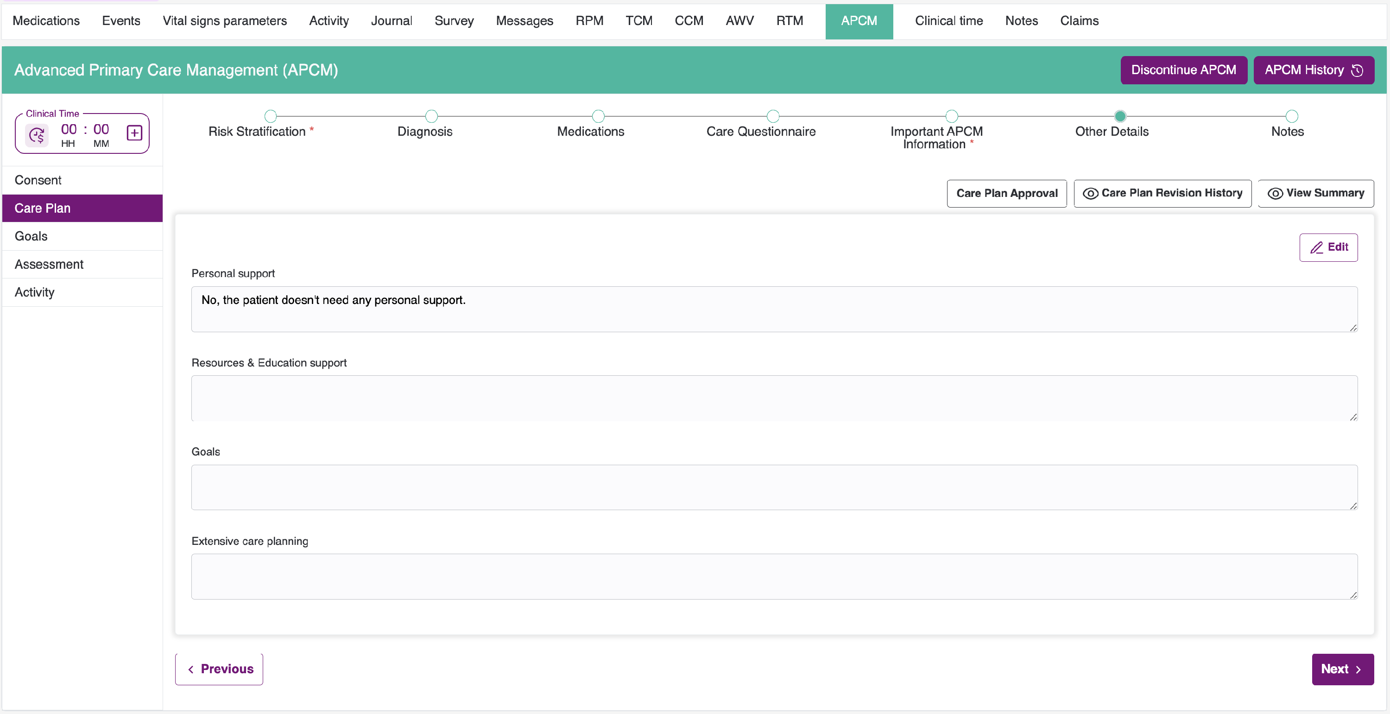Click the eye icon on View Summary
This screenshot has width=1390, height=714.
point(1275,194)
